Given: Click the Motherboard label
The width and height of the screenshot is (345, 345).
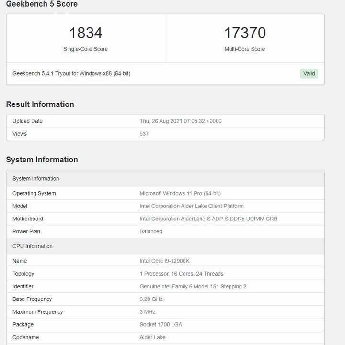Looking at the screenshot, I should 28,218.
